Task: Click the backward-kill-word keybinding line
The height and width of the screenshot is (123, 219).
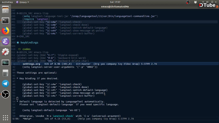Action: click(51, 58)
